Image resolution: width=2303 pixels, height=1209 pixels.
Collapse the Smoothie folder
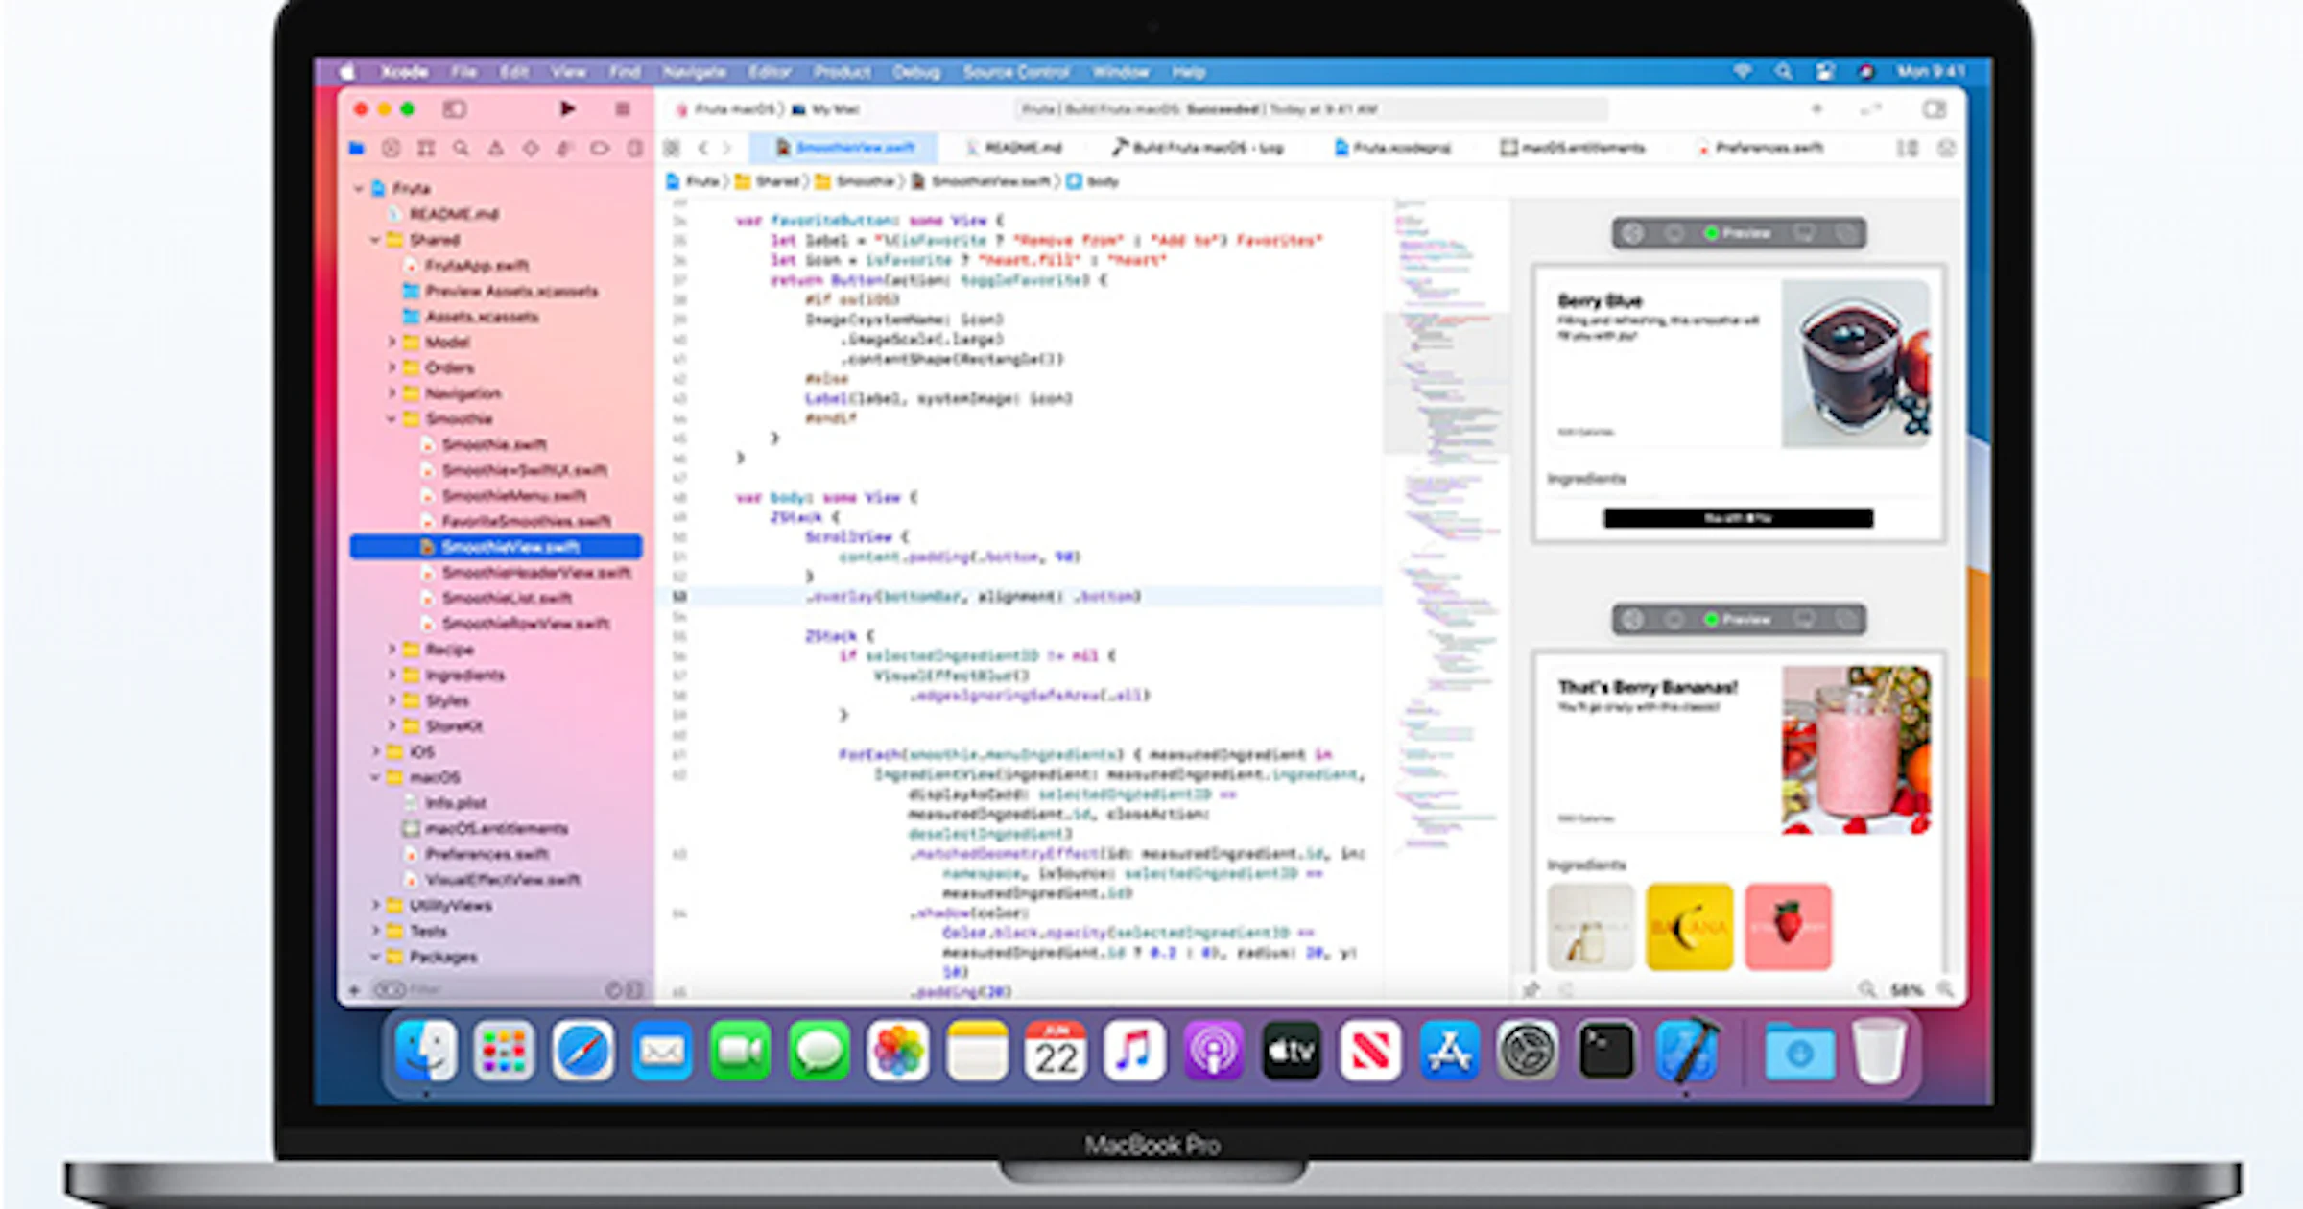[392, 419]
